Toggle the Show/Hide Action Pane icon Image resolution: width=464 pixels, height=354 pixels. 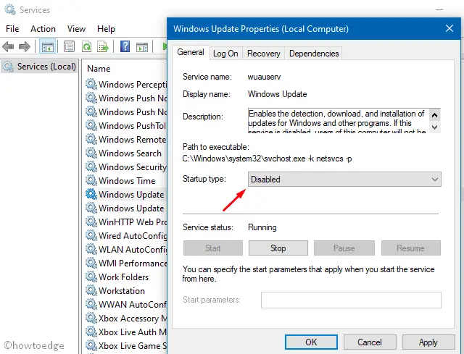coord(142,46)
